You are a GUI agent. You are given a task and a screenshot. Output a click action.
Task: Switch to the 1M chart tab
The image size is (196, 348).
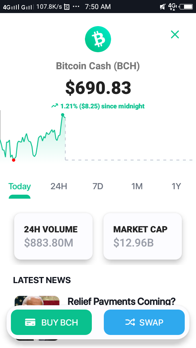[x=137, y=186]
